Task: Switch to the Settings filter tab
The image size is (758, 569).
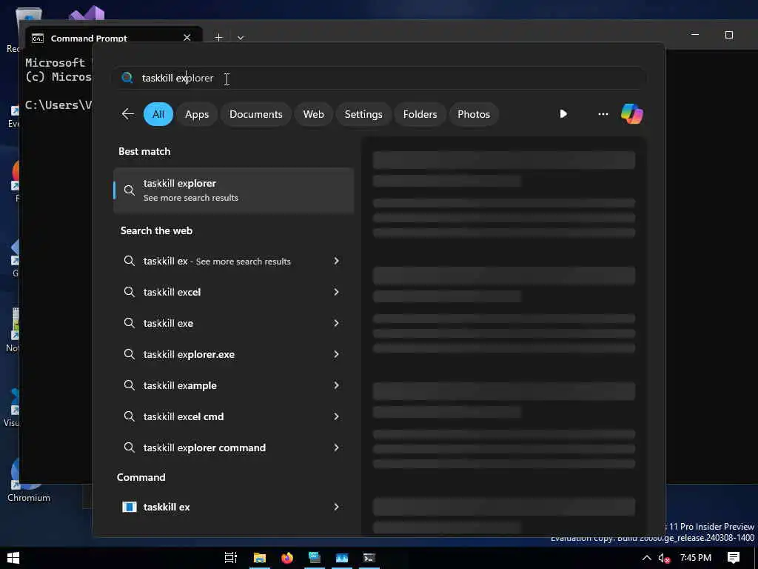Action: tap(363, 114)
